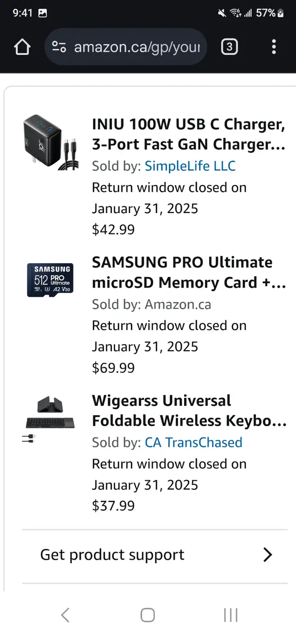
Task: Open the CA TransChased seller link
Action: tap(193, 442)
